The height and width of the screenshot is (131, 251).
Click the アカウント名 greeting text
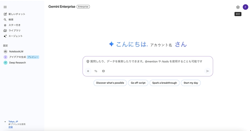tap(161, 45)
